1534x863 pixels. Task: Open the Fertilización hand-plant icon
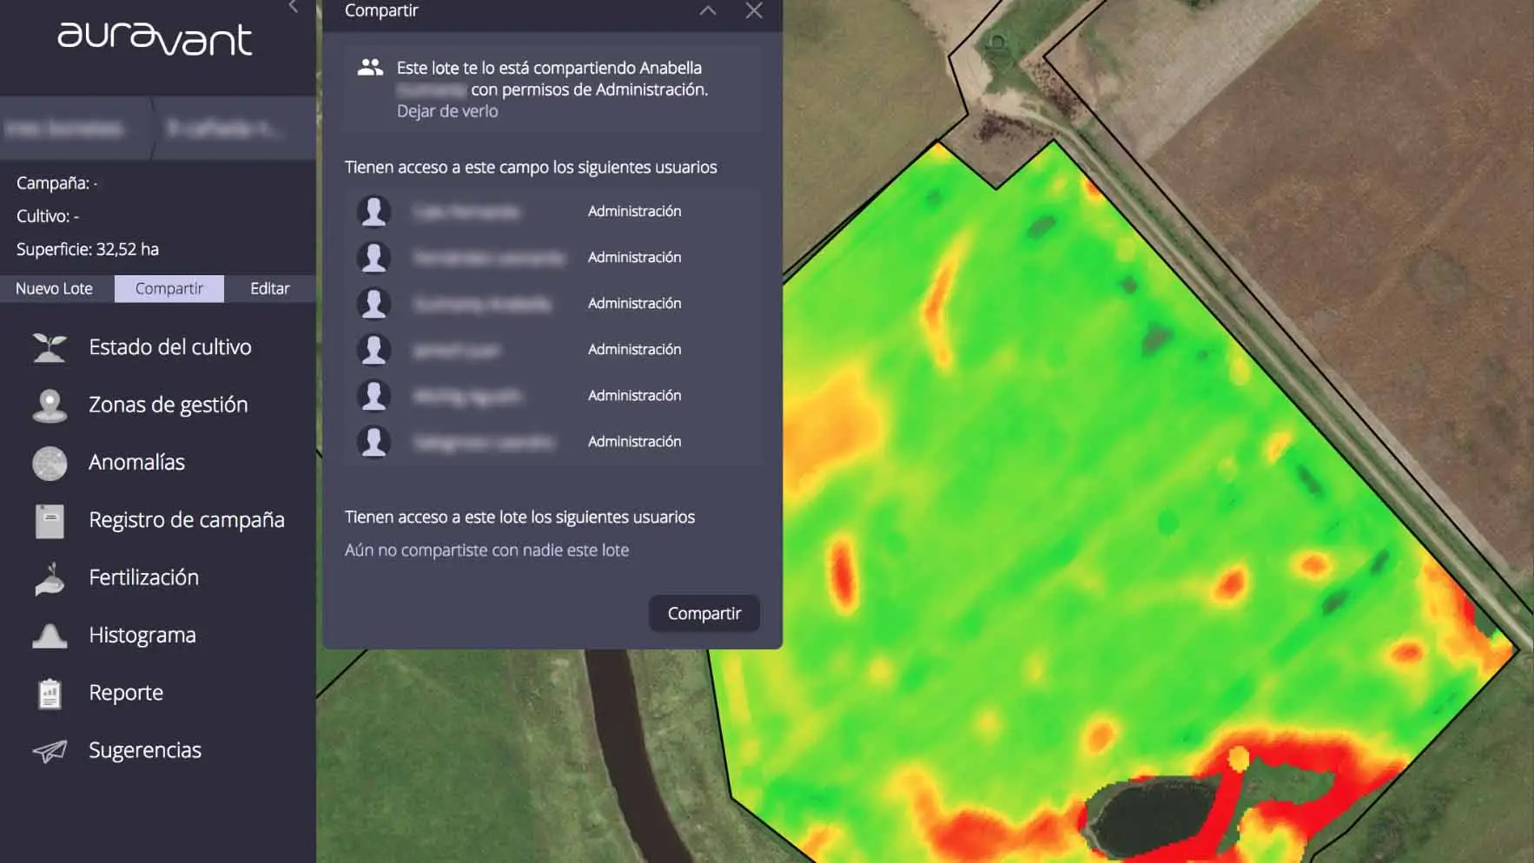pos(50,578)
